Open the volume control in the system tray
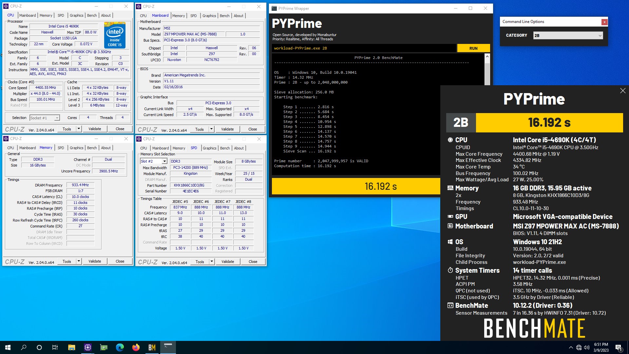Image resolution: width=629 pixels, height=354 pixels. pyautogui.click(x=587, y=347)
